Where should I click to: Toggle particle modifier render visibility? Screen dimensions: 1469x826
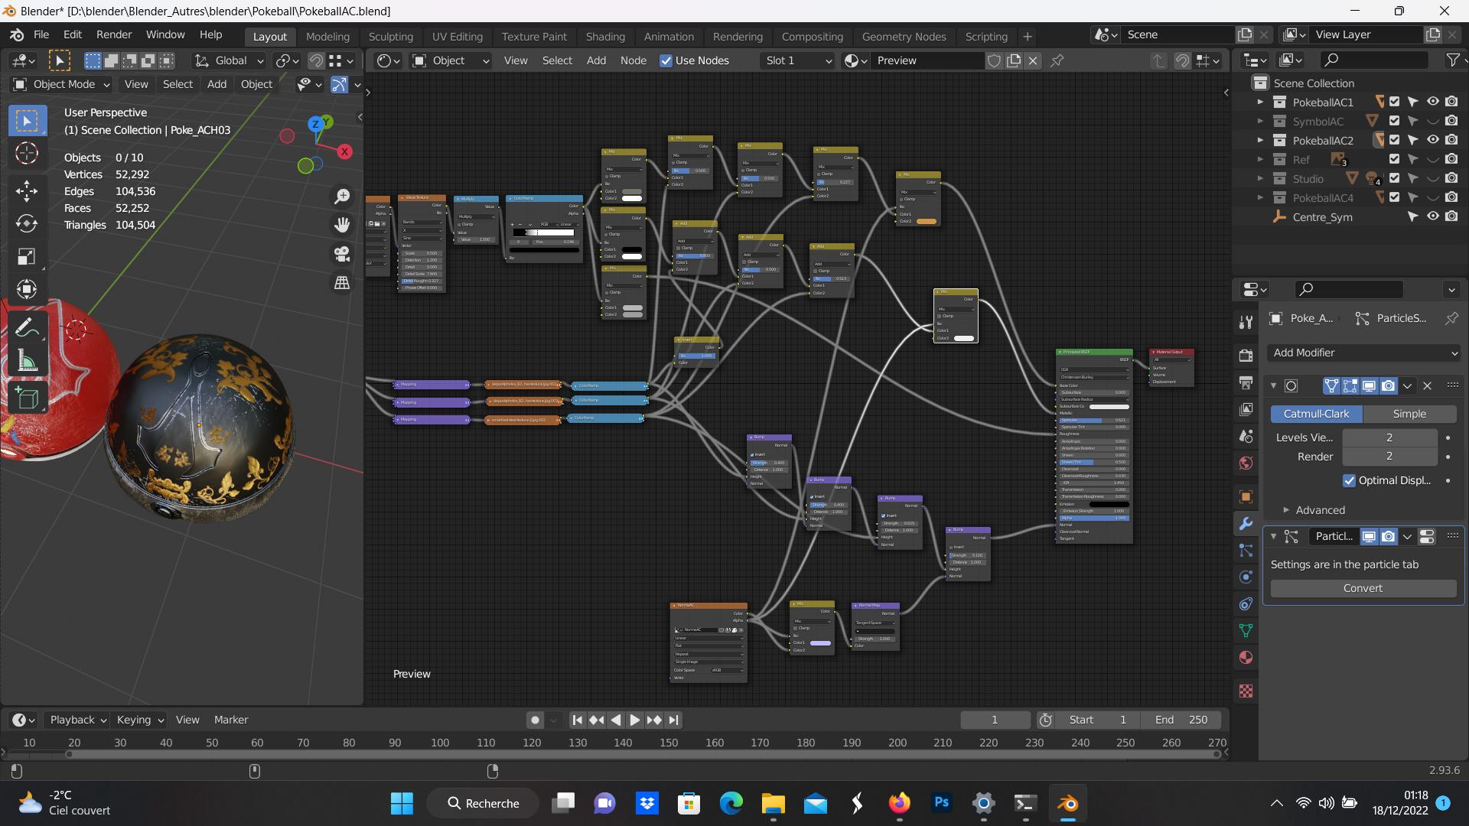coord(1388,536)
